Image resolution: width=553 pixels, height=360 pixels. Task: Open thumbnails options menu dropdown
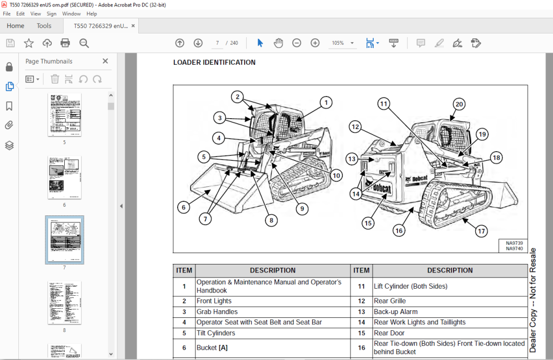32,79
